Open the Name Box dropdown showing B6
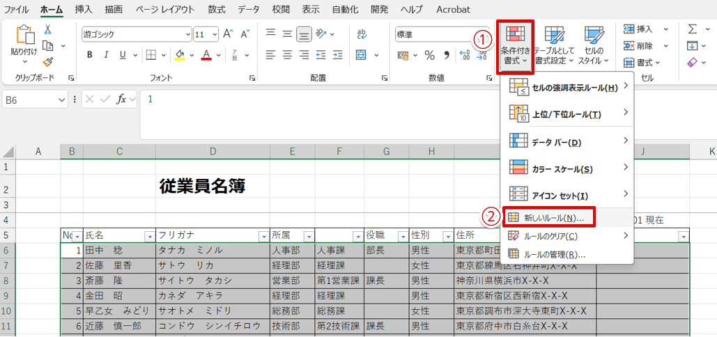The width and height of the screenshot is (717, 337). click(x=62, y=100)
